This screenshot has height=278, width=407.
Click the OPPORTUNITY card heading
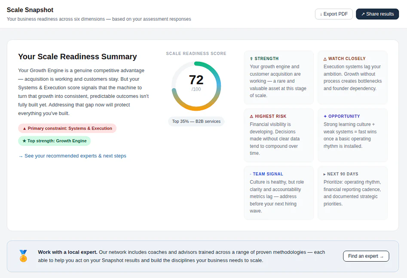[344, 116]
